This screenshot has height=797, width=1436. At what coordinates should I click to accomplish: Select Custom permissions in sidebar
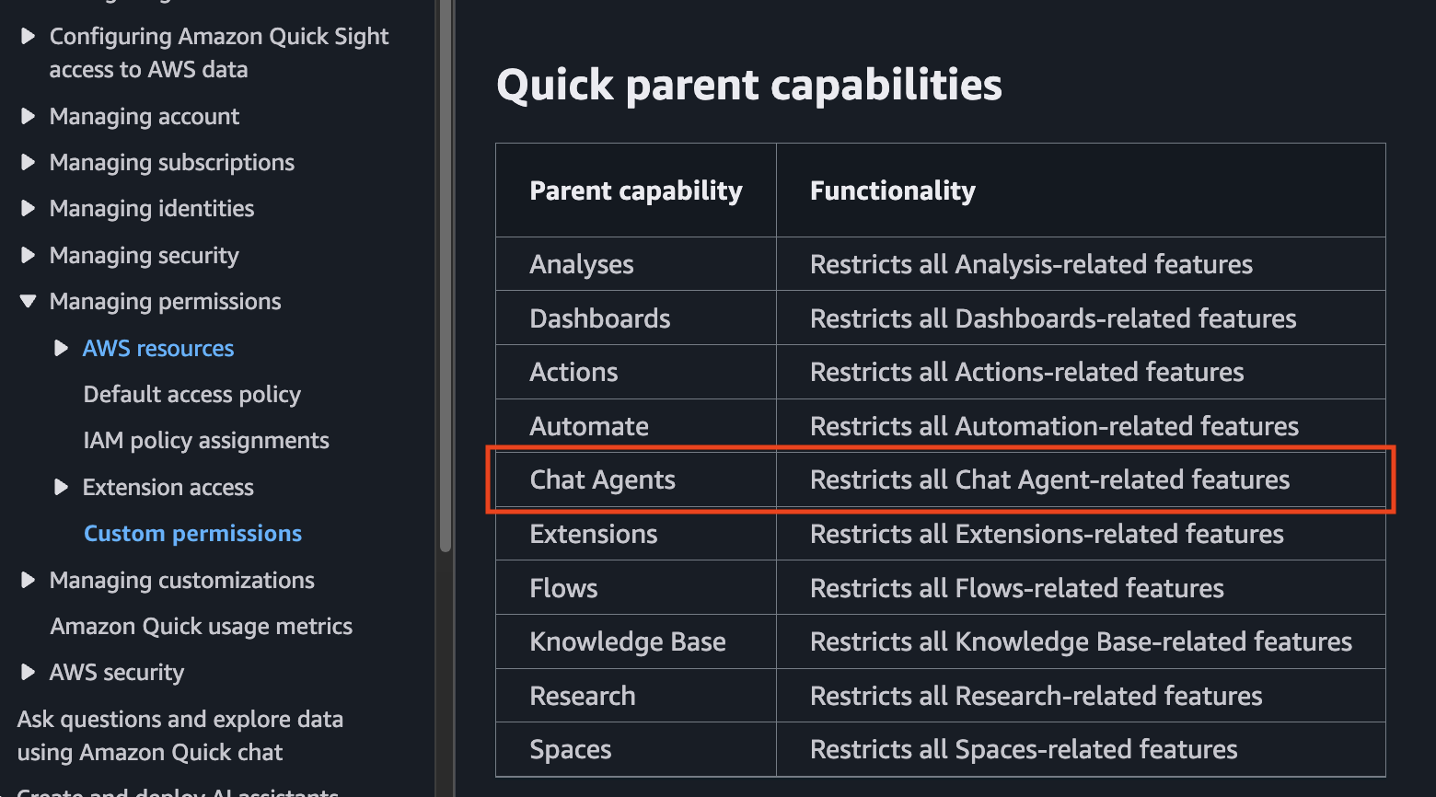tap(192, 533)
